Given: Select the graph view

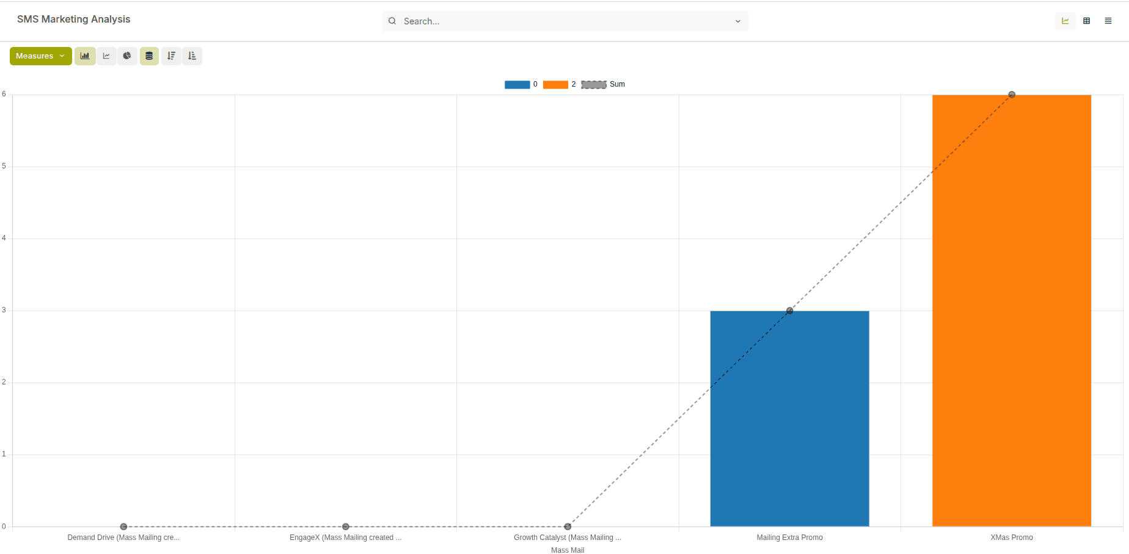Looking at the screenshot, I should pyautogui.click(x=1065, y=21).
